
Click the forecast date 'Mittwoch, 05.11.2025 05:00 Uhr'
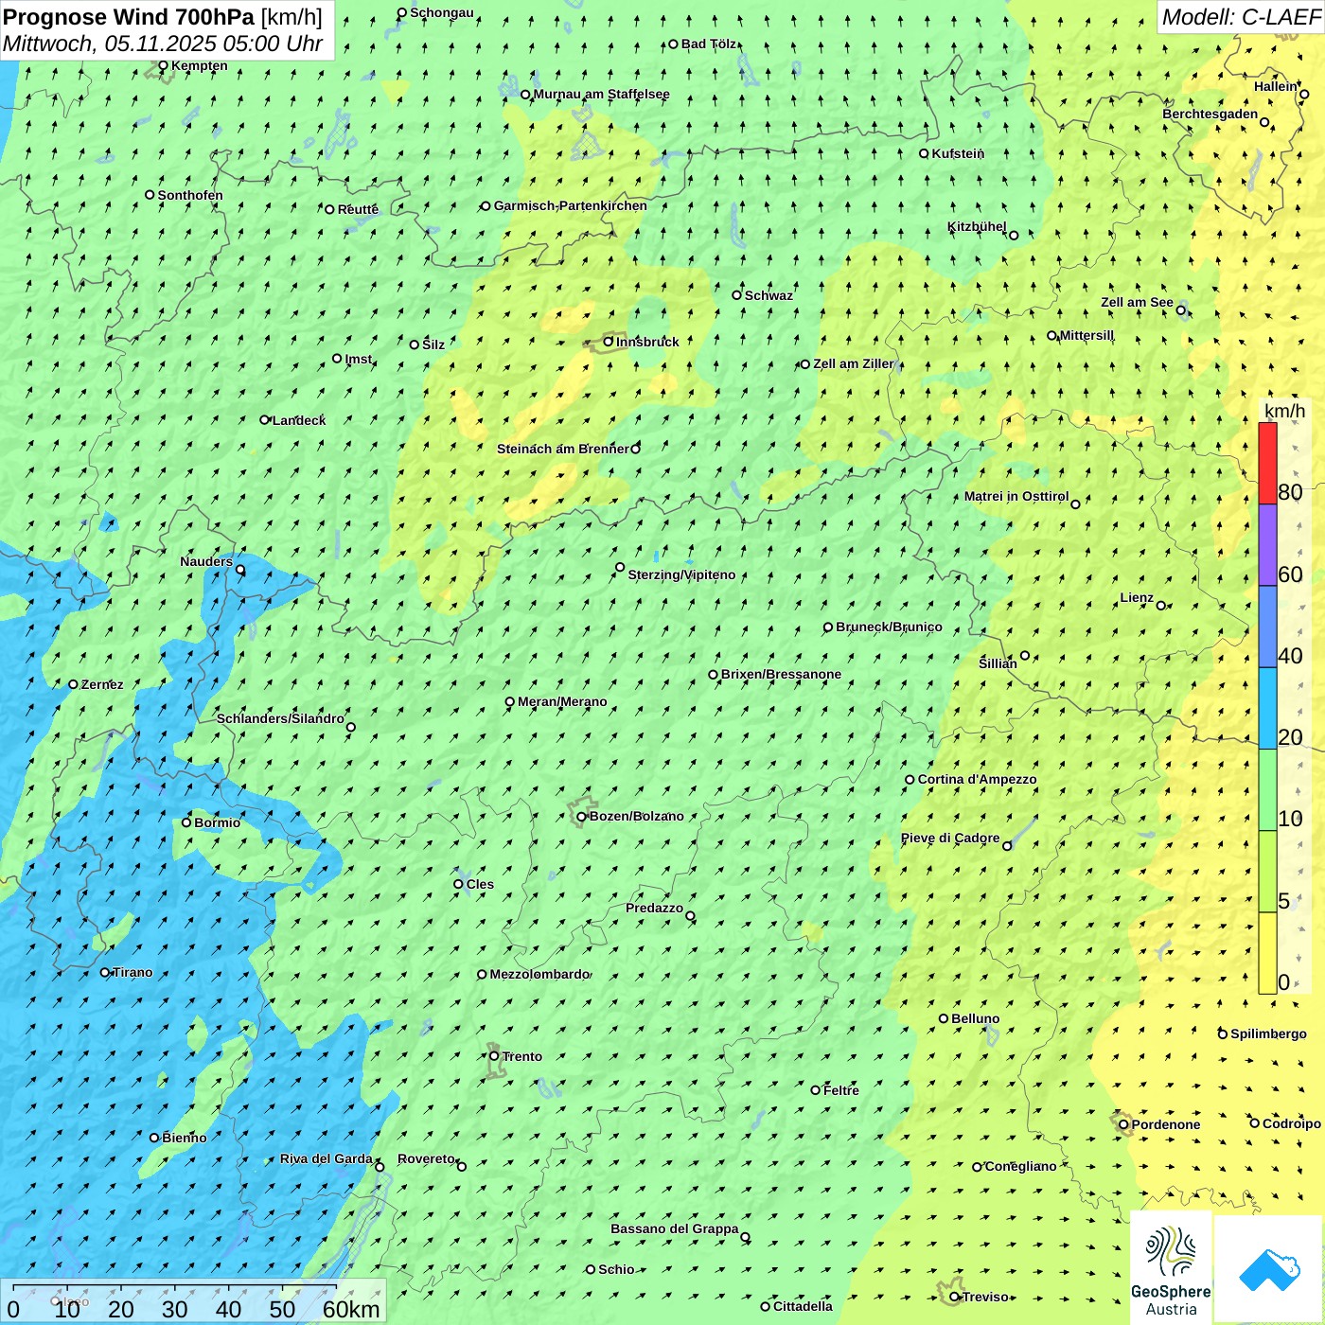(163, 44)
